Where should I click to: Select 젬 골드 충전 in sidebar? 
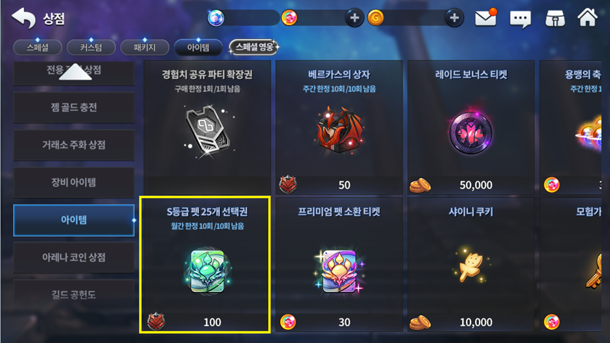[x=74, y=108]
